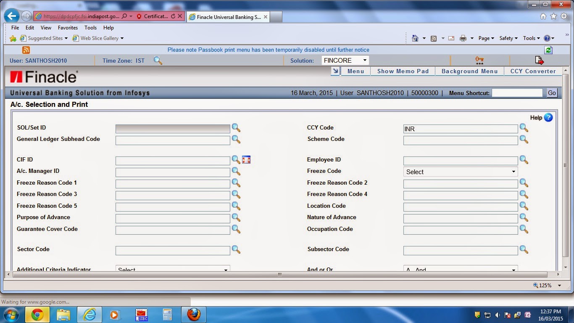Image resolution: width=574 pixels, height=323 pixels.
Task: Open lookup for Subsector Code
Action: 524,249
